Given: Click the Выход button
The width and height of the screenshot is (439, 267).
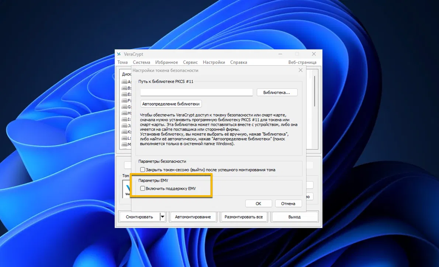Looking at the screenshot, I should pos(294,217).
